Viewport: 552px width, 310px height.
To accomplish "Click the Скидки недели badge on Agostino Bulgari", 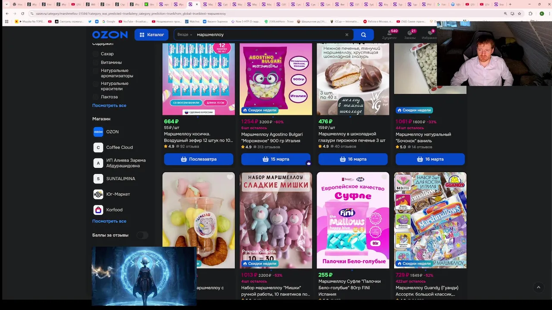I will (x=260, y=110).
